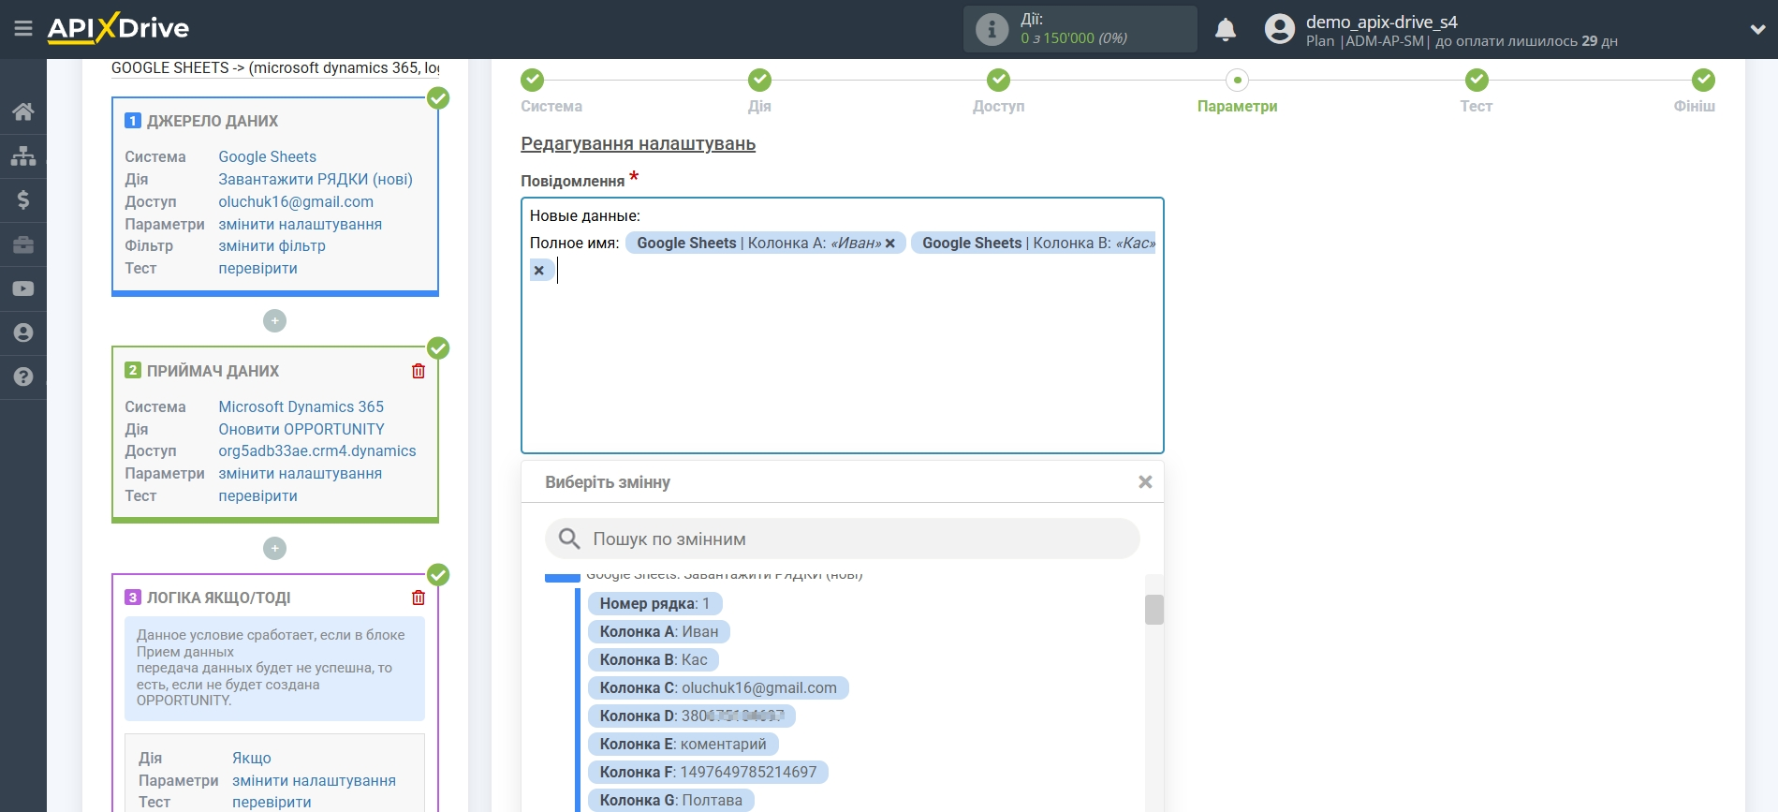Open the Якщо action link
The height and width of the screenshot is (812, 1778).
pos(252,758)
